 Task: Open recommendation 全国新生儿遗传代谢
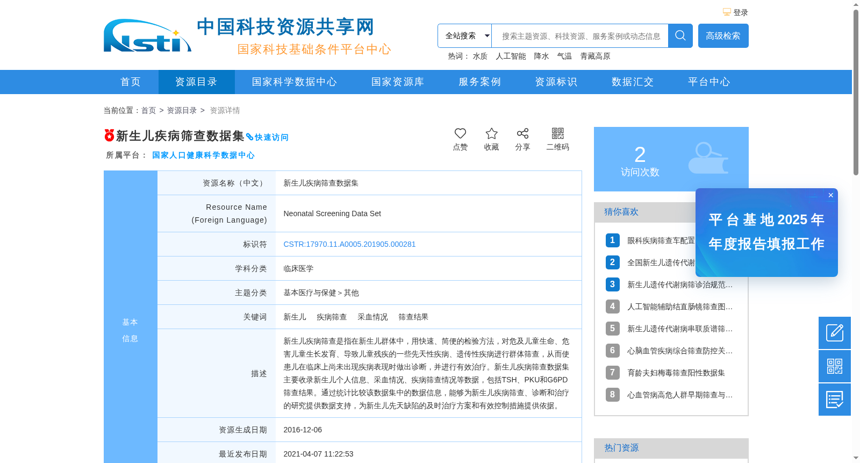click(661, 262)
